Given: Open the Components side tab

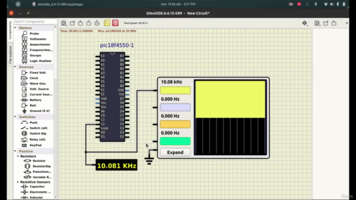Looking at the screenshot, I should click(x=10, y=30).
